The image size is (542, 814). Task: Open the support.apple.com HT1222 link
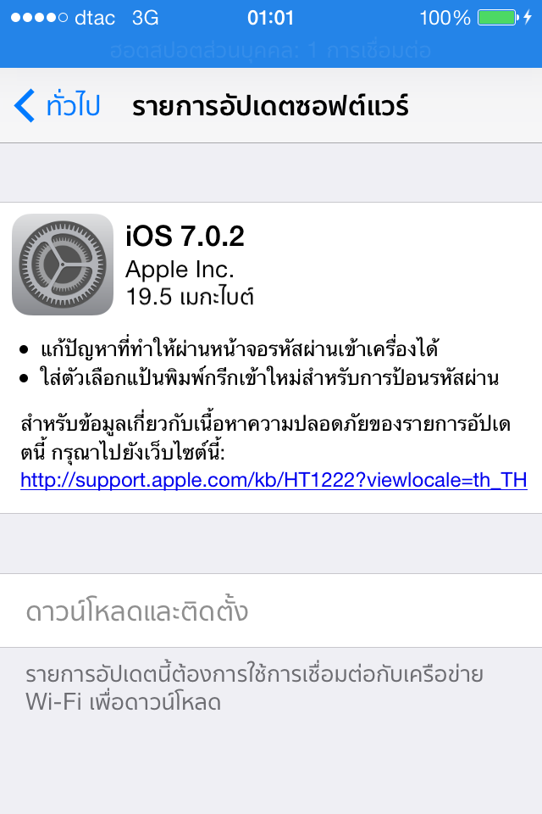pyautogui.click(x=274, y=480)
